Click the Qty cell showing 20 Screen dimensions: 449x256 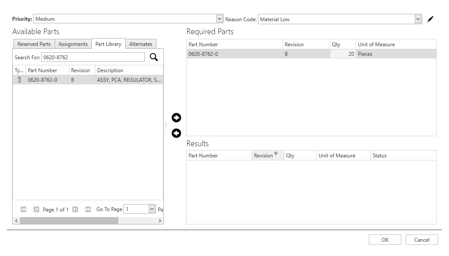pyautogui.click(x=343, y=54)
